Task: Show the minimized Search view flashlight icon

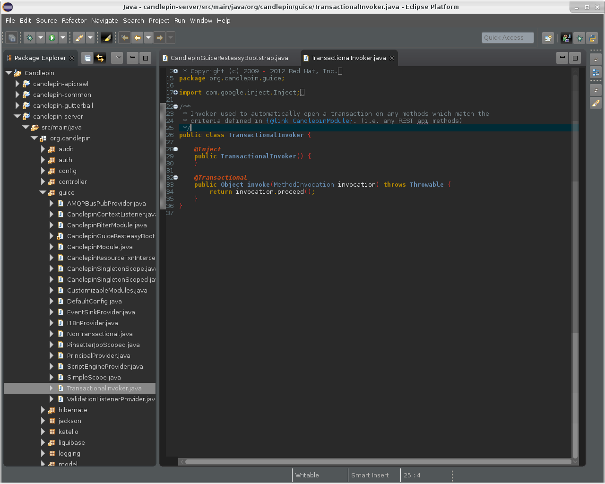Action: coord(596,103)
